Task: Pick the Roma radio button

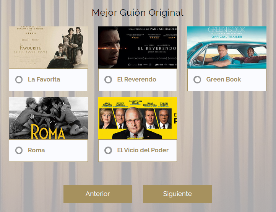Action: pos(19,150)
